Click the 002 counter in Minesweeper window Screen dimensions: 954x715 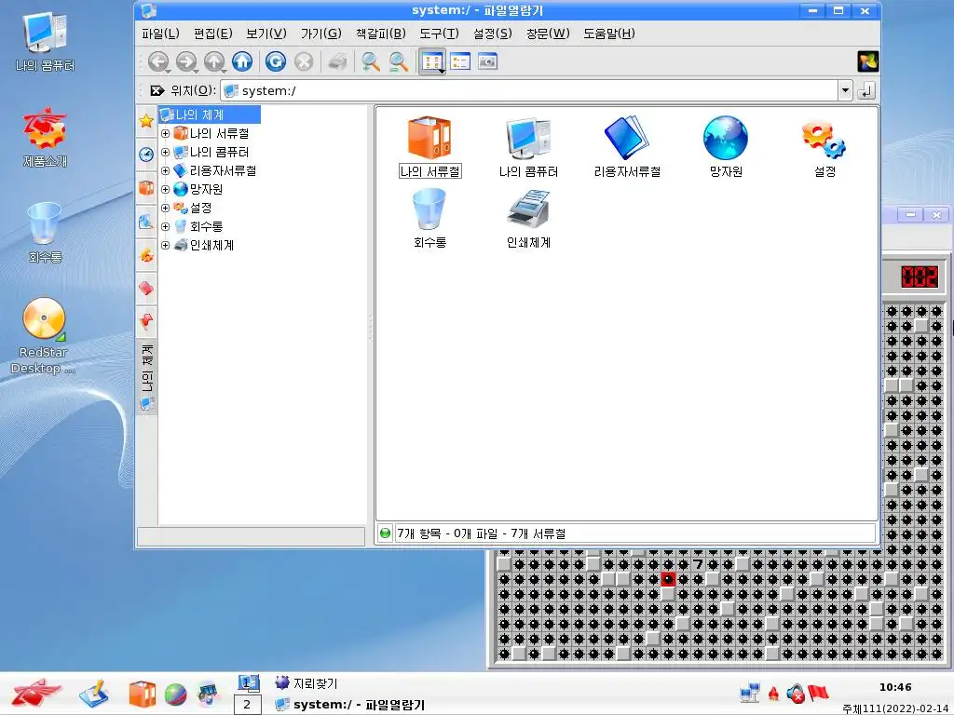[x=920, y=277]
